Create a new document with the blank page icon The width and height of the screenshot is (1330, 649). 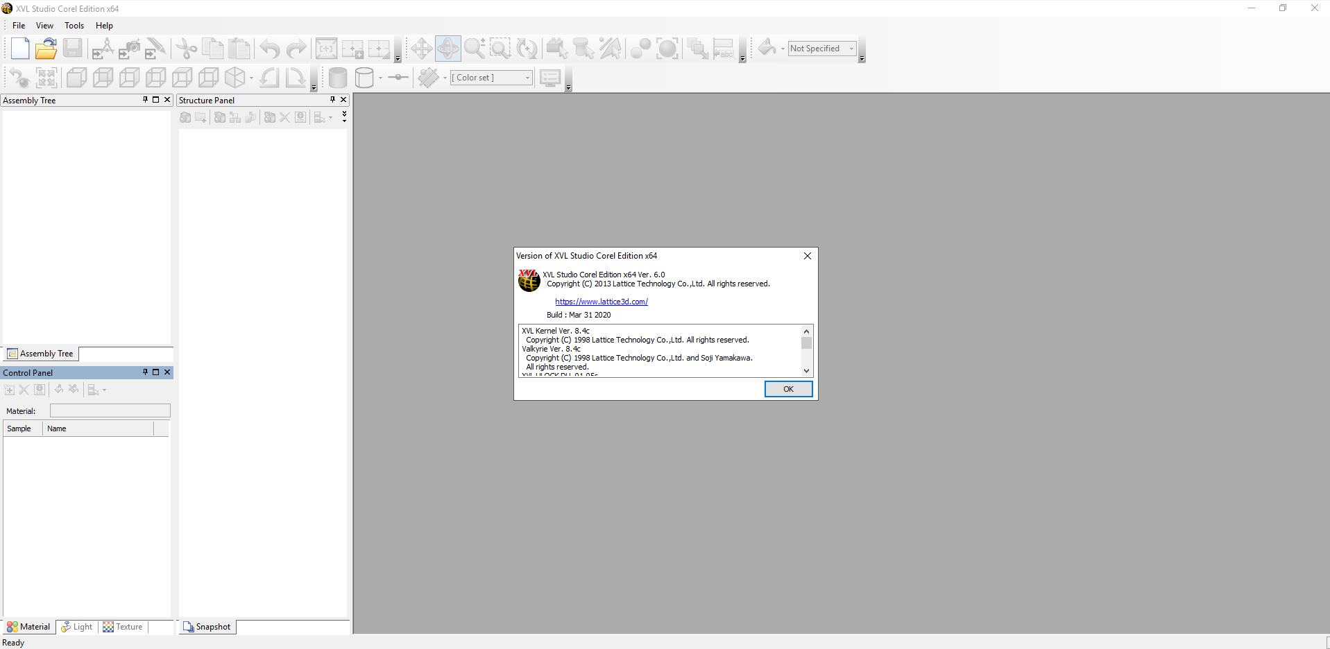20,49
